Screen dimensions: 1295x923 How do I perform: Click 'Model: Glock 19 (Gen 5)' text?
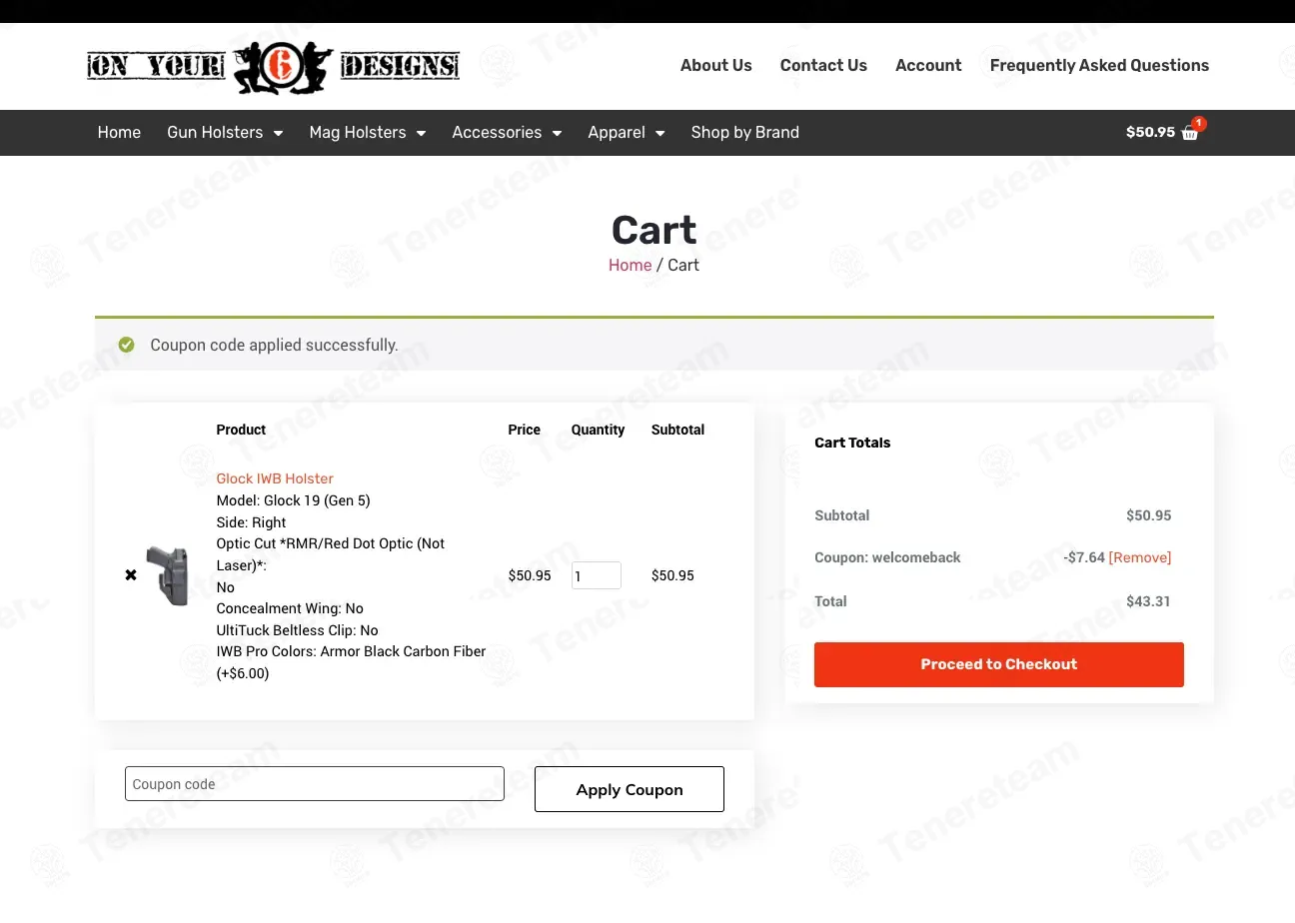click(294, 500)
